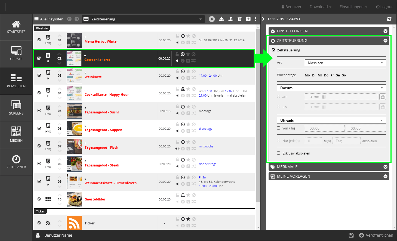Open the Art dropdown showing Klassisch

(345, 63)
